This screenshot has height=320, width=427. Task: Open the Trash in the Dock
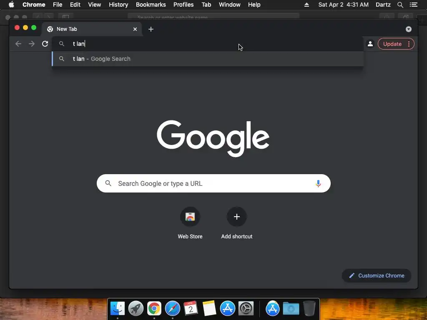309,309
